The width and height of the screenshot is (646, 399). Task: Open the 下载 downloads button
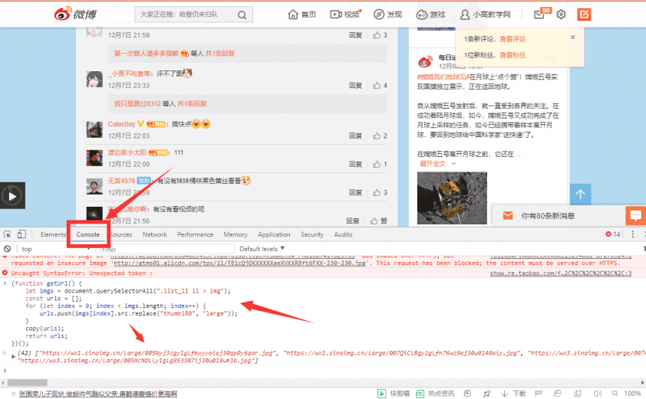(x=513, y=394)
